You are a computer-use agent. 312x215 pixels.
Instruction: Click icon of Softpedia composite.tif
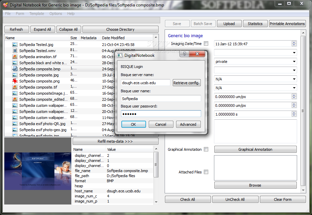[x=15, y=87]
